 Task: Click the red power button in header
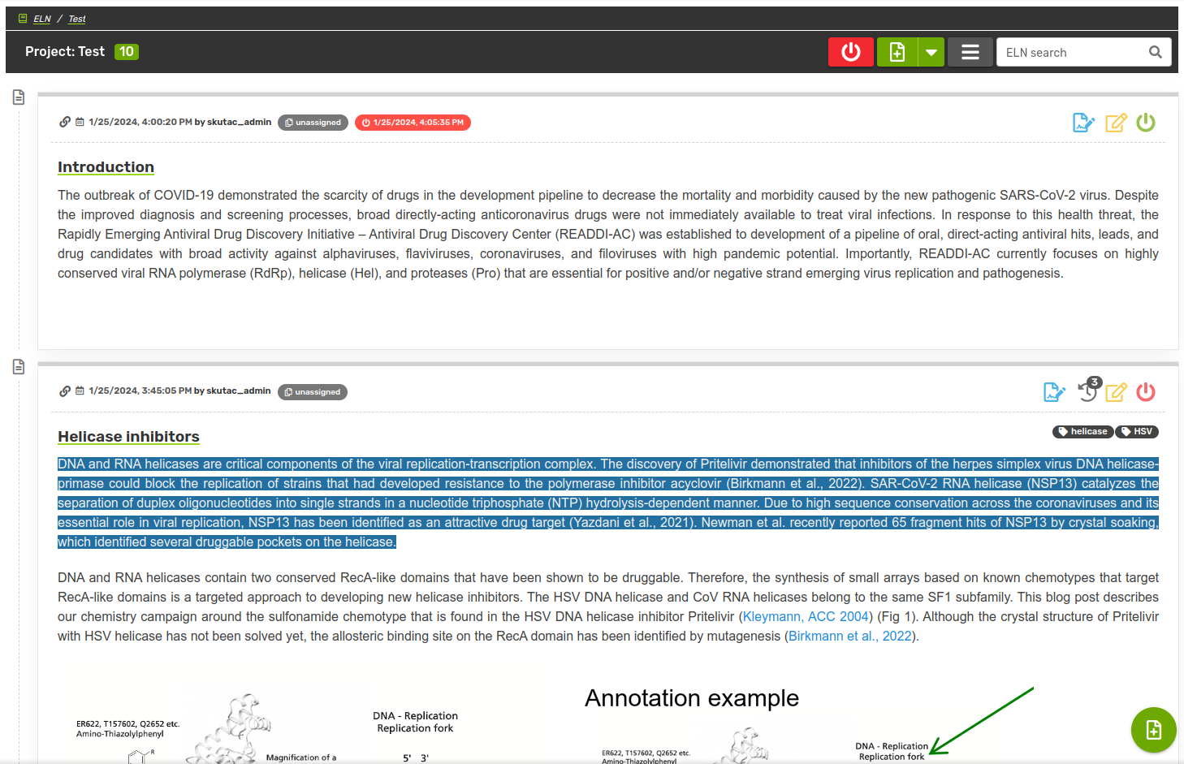coord(850,52)
